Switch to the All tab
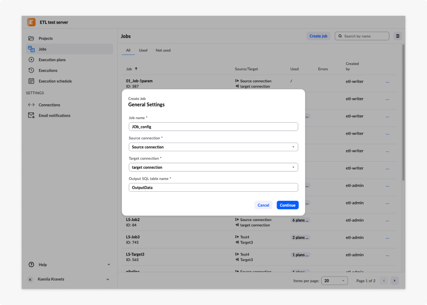This screenshot has width=427, height=305. [x=128, y=50]
